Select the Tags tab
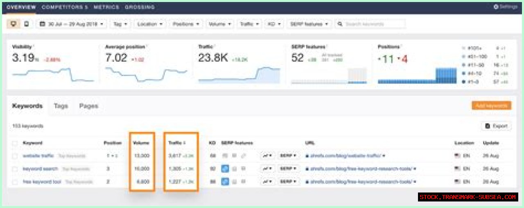Image resolution: width=524 pixels, height=208 pixels. tap(61, 106)
